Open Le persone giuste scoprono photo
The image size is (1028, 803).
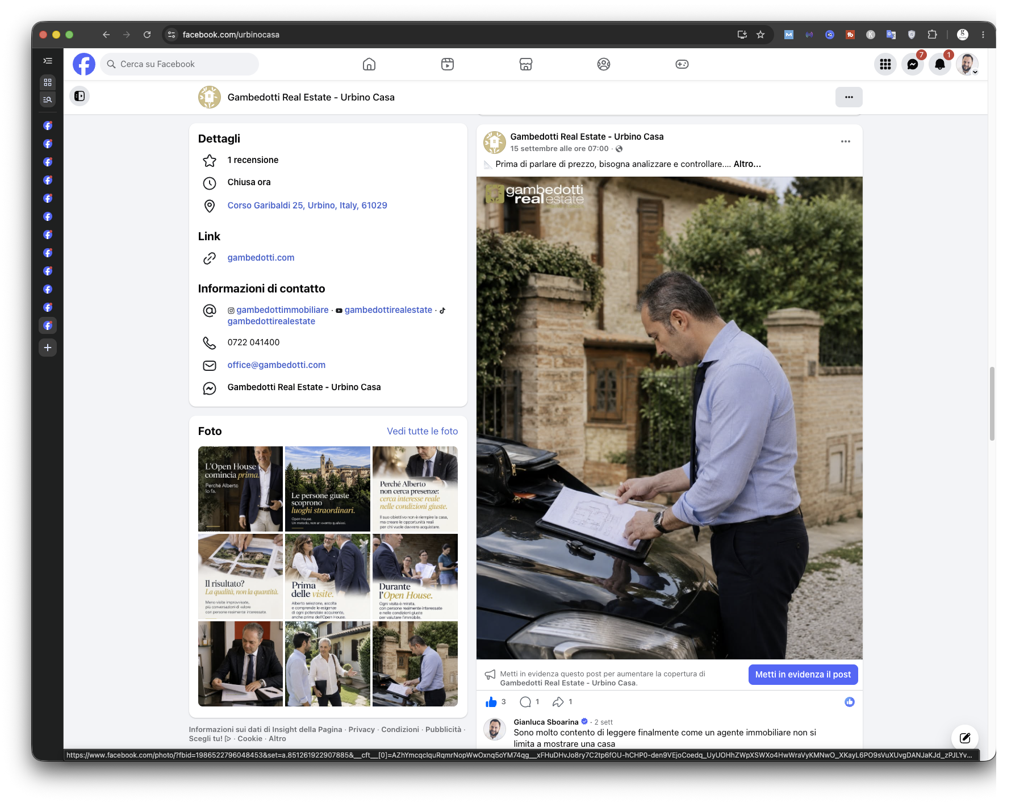(x=328, y=489)
